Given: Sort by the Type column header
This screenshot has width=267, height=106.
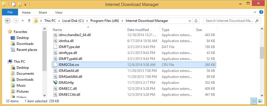Looking at the screenshot, I should click(177, 30).
